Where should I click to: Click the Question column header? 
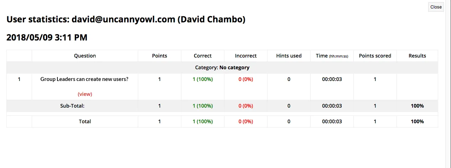point(85,56)
